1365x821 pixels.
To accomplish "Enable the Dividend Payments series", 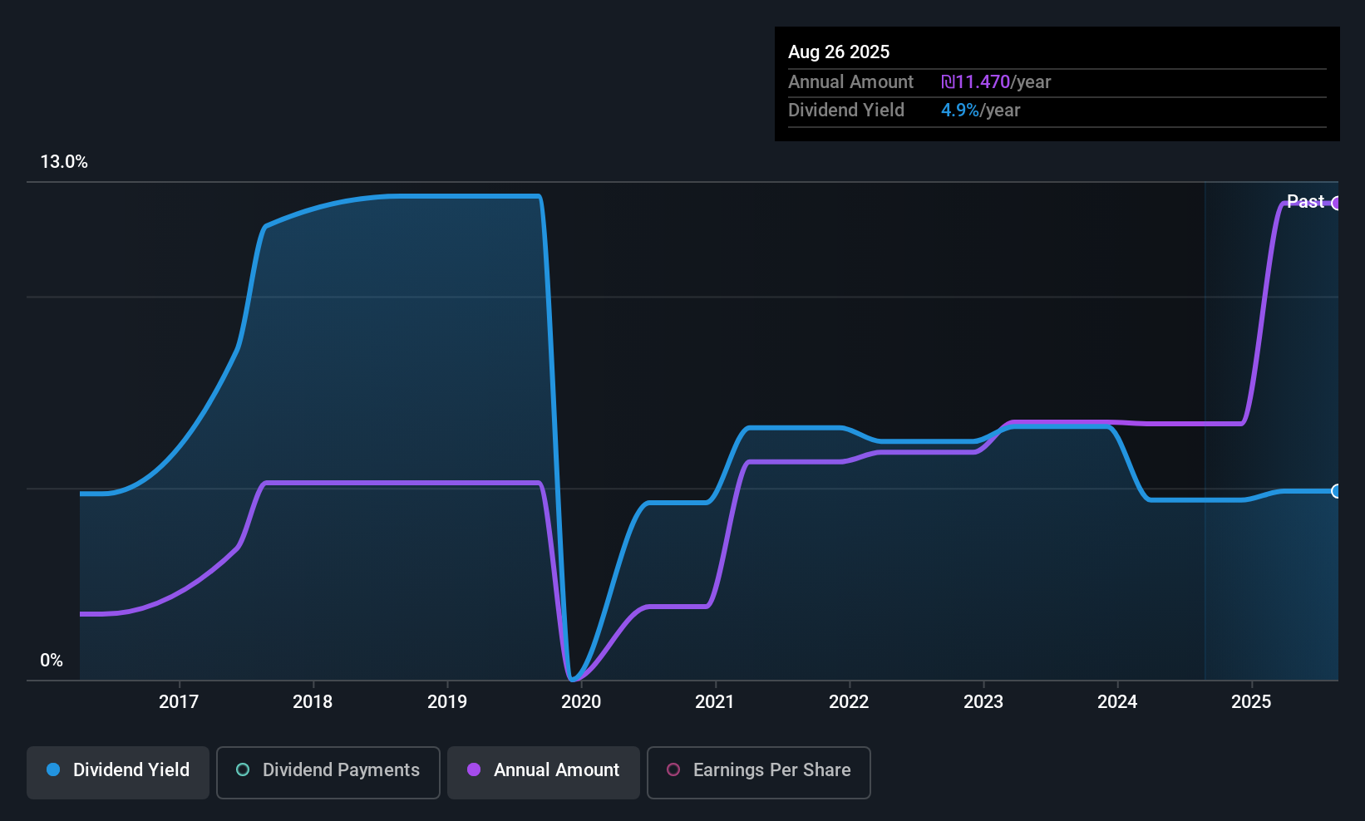I will [x=328, y=772].
